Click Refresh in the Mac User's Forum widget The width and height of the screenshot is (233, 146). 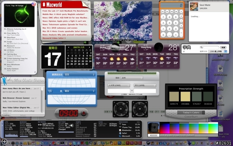(23, 115)
